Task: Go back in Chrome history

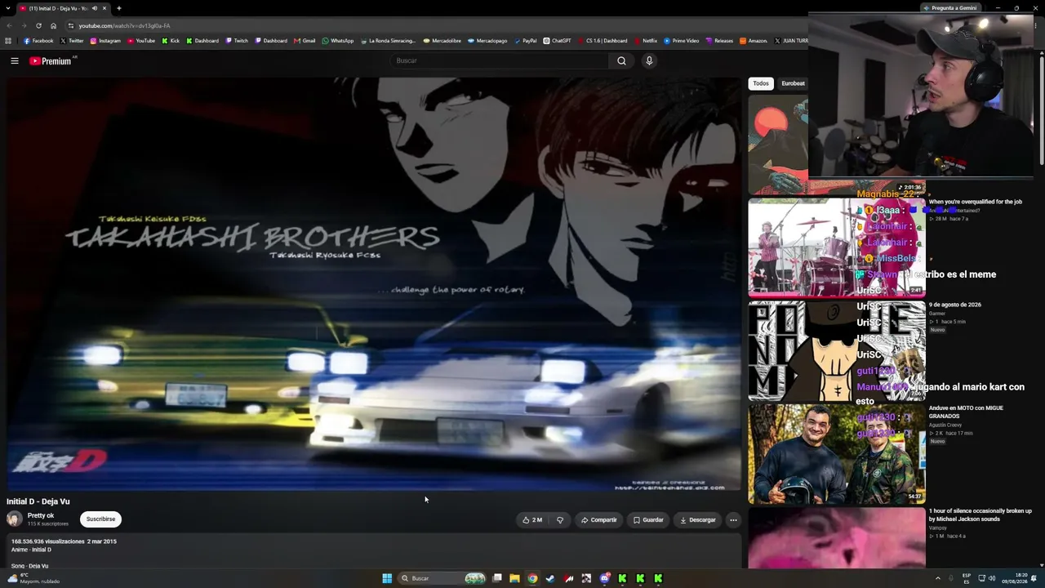Action: tap(9, 25)
